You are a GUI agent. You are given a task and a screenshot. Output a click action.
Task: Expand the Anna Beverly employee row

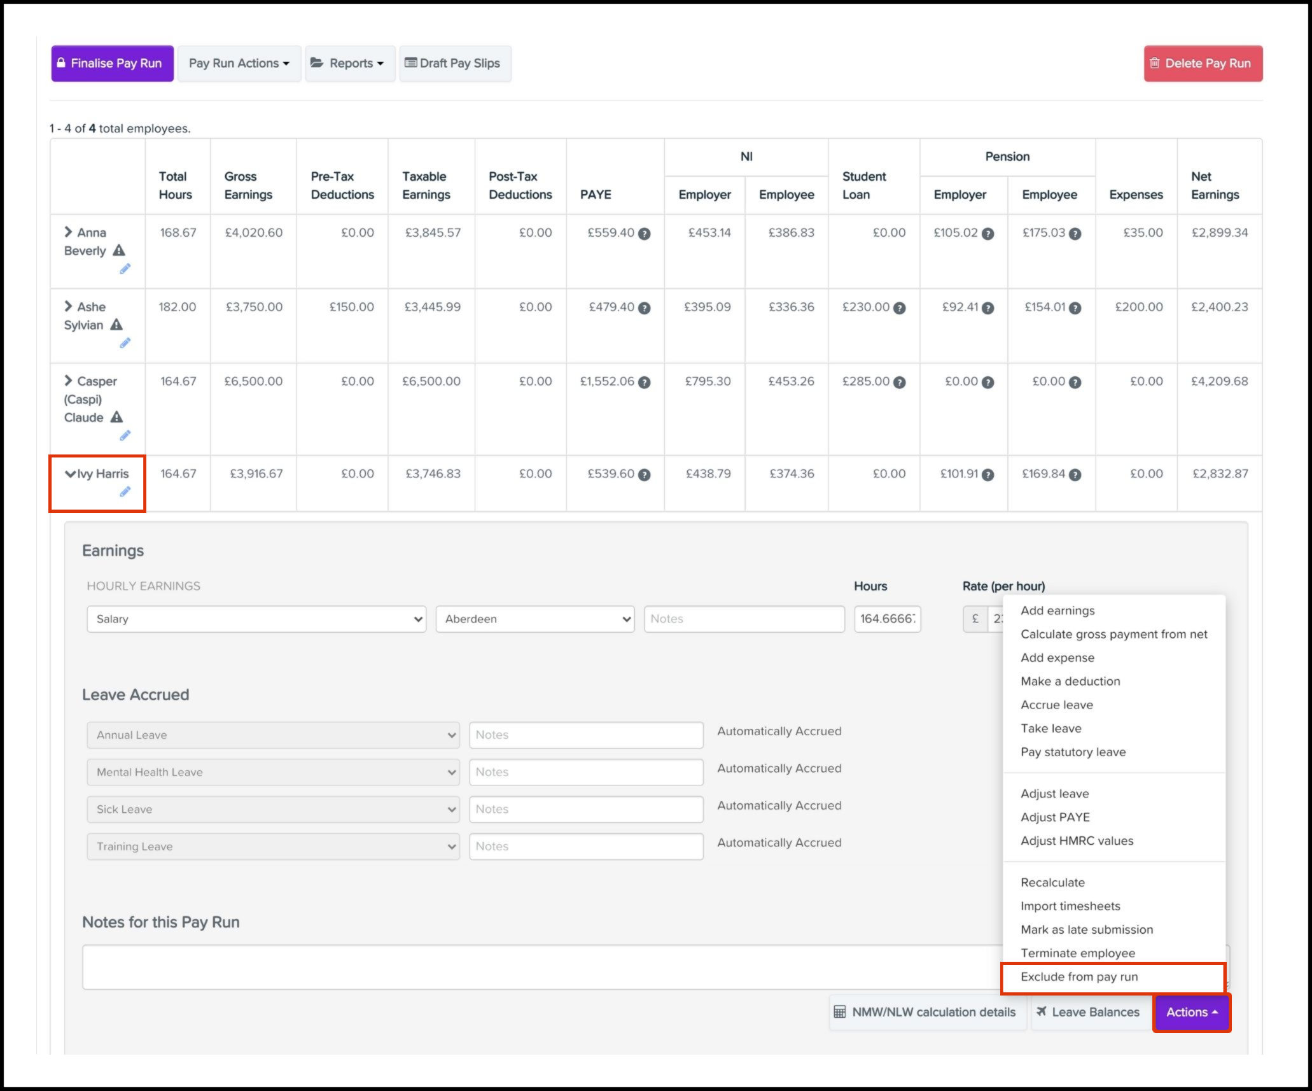click(x=68, y=232)
